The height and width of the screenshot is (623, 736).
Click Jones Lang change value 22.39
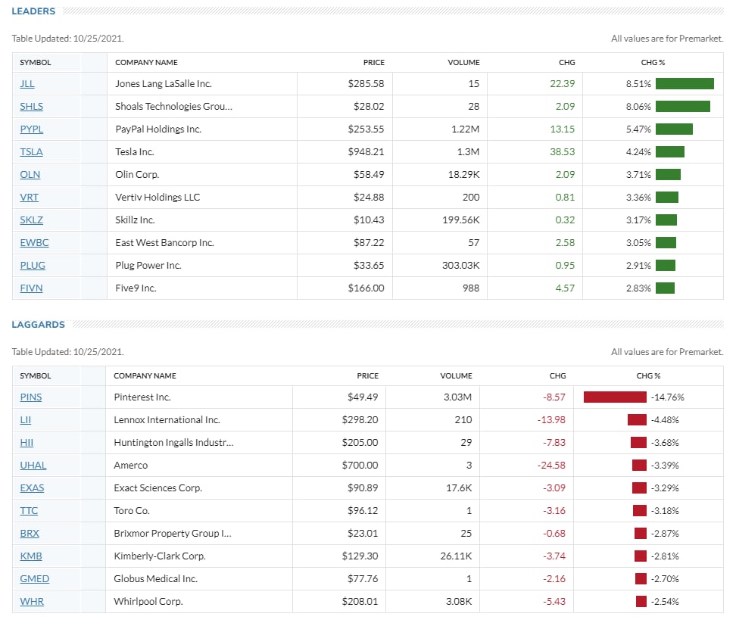(x=562, y=84)
